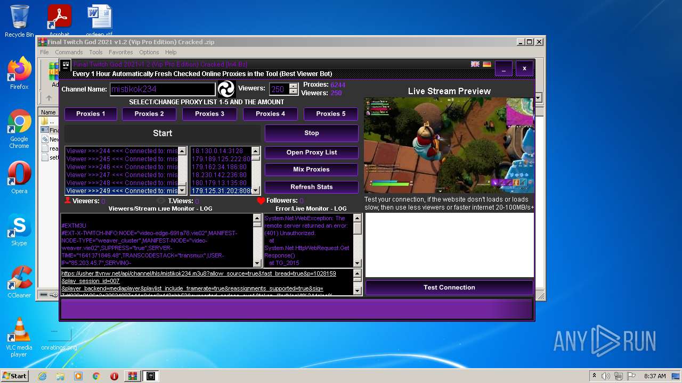
Task: Select 'Viewer >>>249' row in log
Action: pos(121,191)
